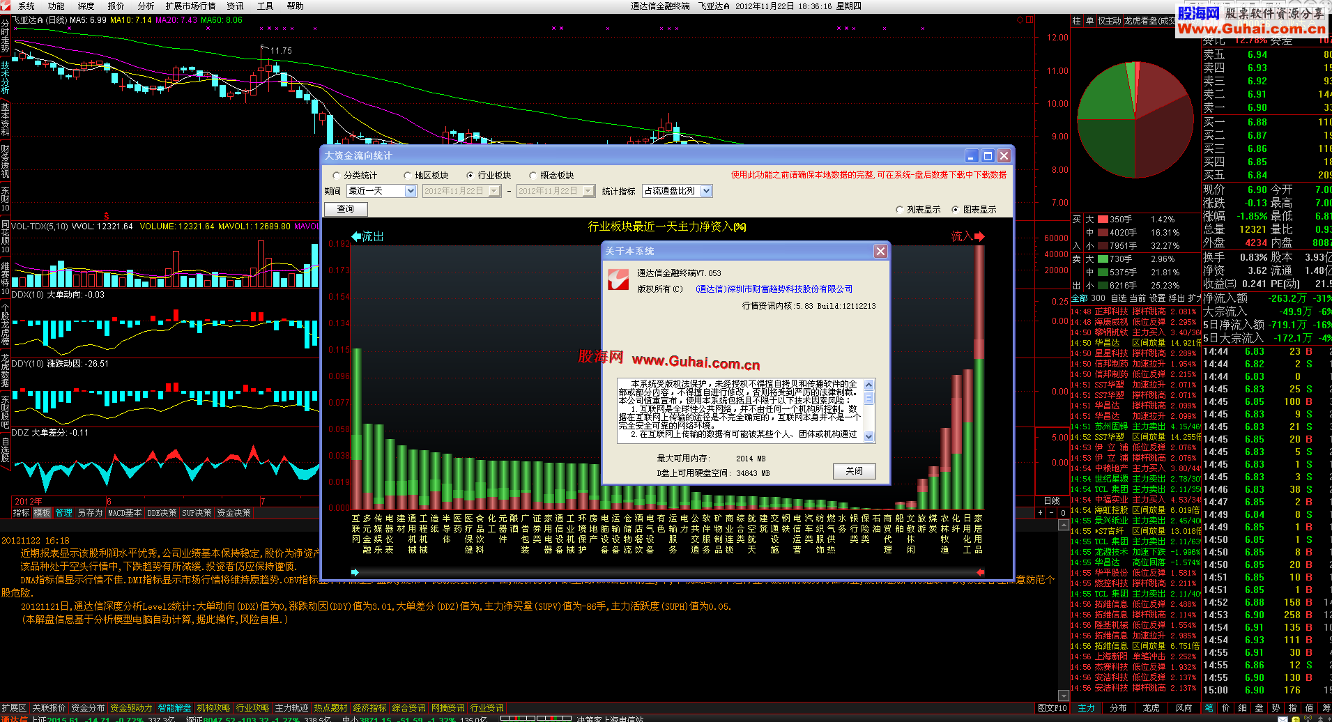Image resolution: width=1332 pixels, height=722 pixels.
Task: Open the 功能 menu
Action: pos(56,6)
